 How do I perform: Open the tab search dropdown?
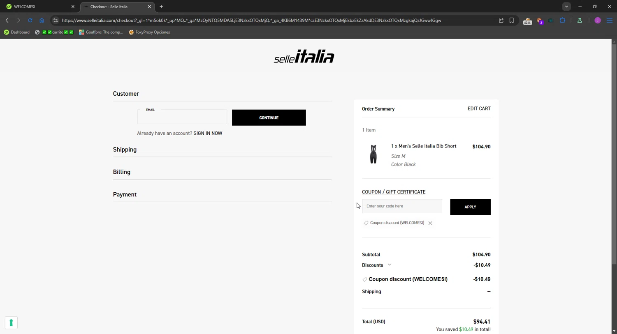[566, 7]
